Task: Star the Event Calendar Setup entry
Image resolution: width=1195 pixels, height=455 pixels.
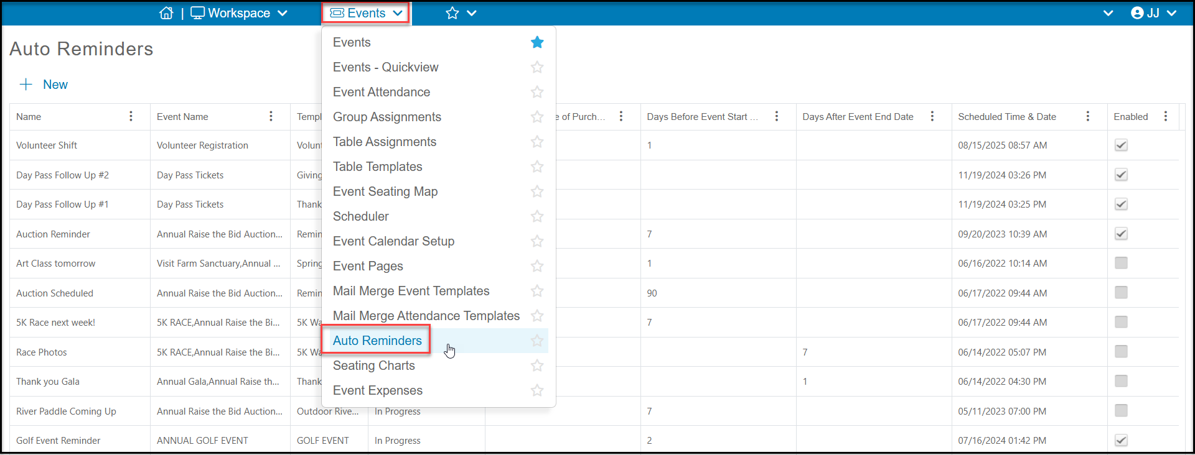Action: 537,241
